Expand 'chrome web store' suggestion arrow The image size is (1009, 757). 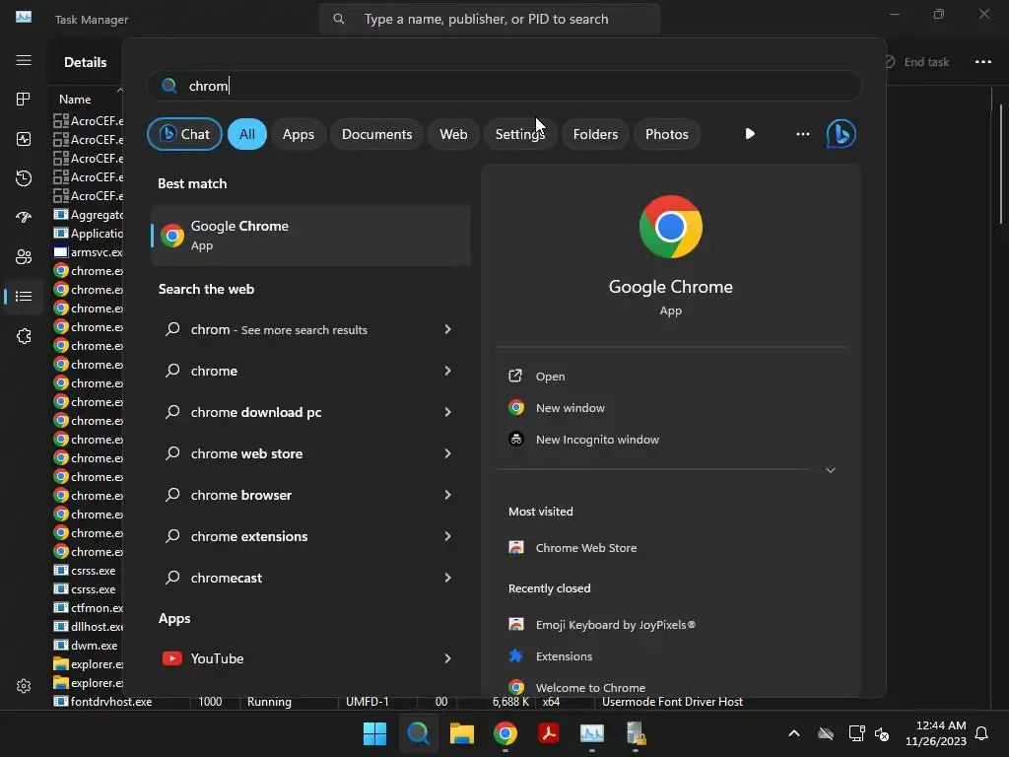click(x=448, y=453)
